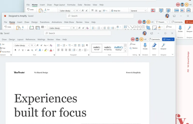Open References tab in Word
The height and width of the screenshot is (124, 193).
point(30,39)
